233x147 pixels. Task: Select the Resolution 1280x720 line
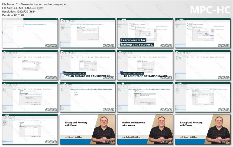point(19,12)
